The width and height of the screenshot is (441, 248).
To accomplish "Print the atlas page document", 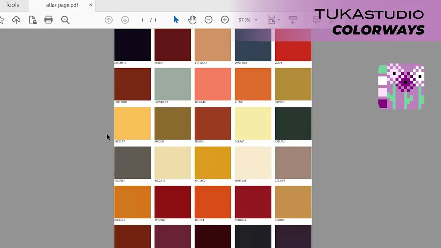I will 49,20.
